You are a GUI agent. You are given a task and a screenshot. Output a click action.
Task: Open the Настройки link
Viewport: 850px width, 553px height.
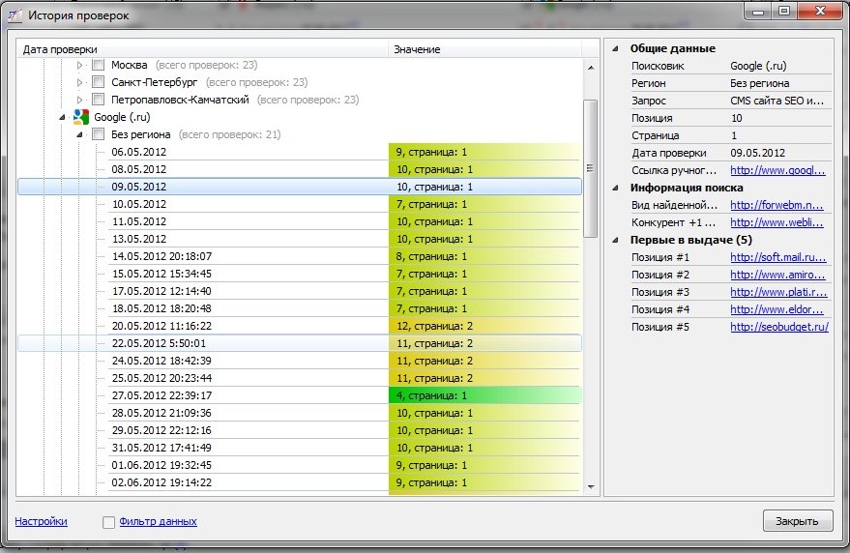tap(41, 521)
